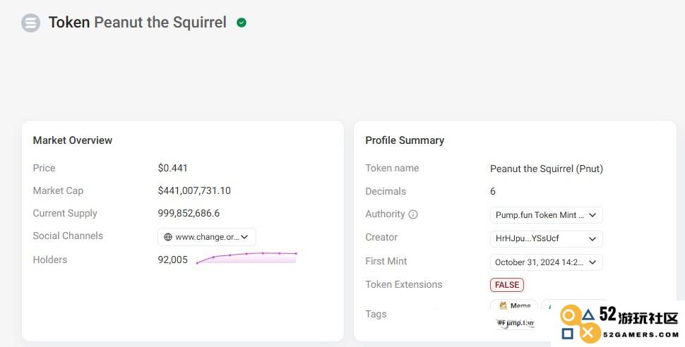Click the globe icon in Social Channels
This screenshot has width=685, height=347.
coord(168,237)
